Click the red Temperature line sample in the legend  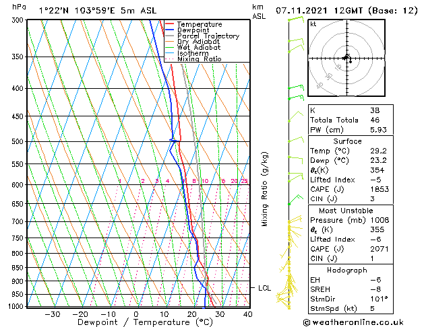[171, 24]
